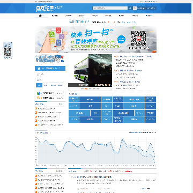Click the small white button right of the search button
This screenshot has height=193, width=193.
click(x=135, y=8)
